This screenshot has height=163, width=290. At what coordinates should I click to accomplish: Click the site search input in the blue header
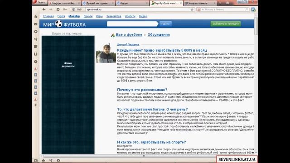point(132,24)
